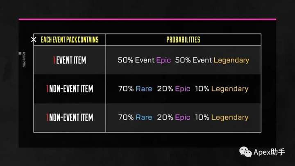This screenshot has height=166, width=295.
Task: Click 50% Event Legendary probability text
Action: (x=212, y=60)
